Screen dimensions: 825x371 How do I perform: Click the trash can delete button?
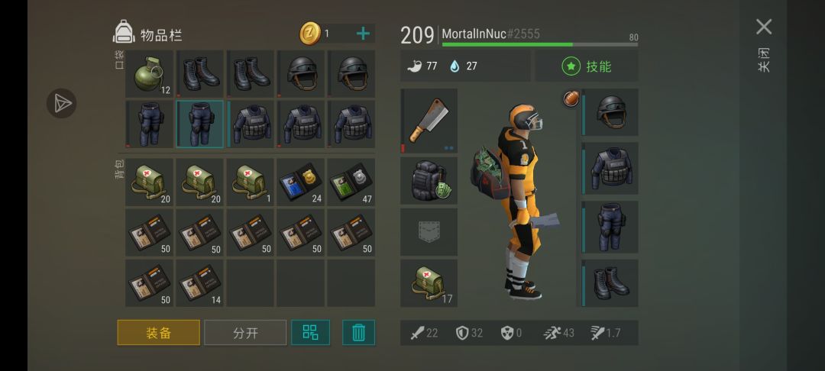point(358,333)
